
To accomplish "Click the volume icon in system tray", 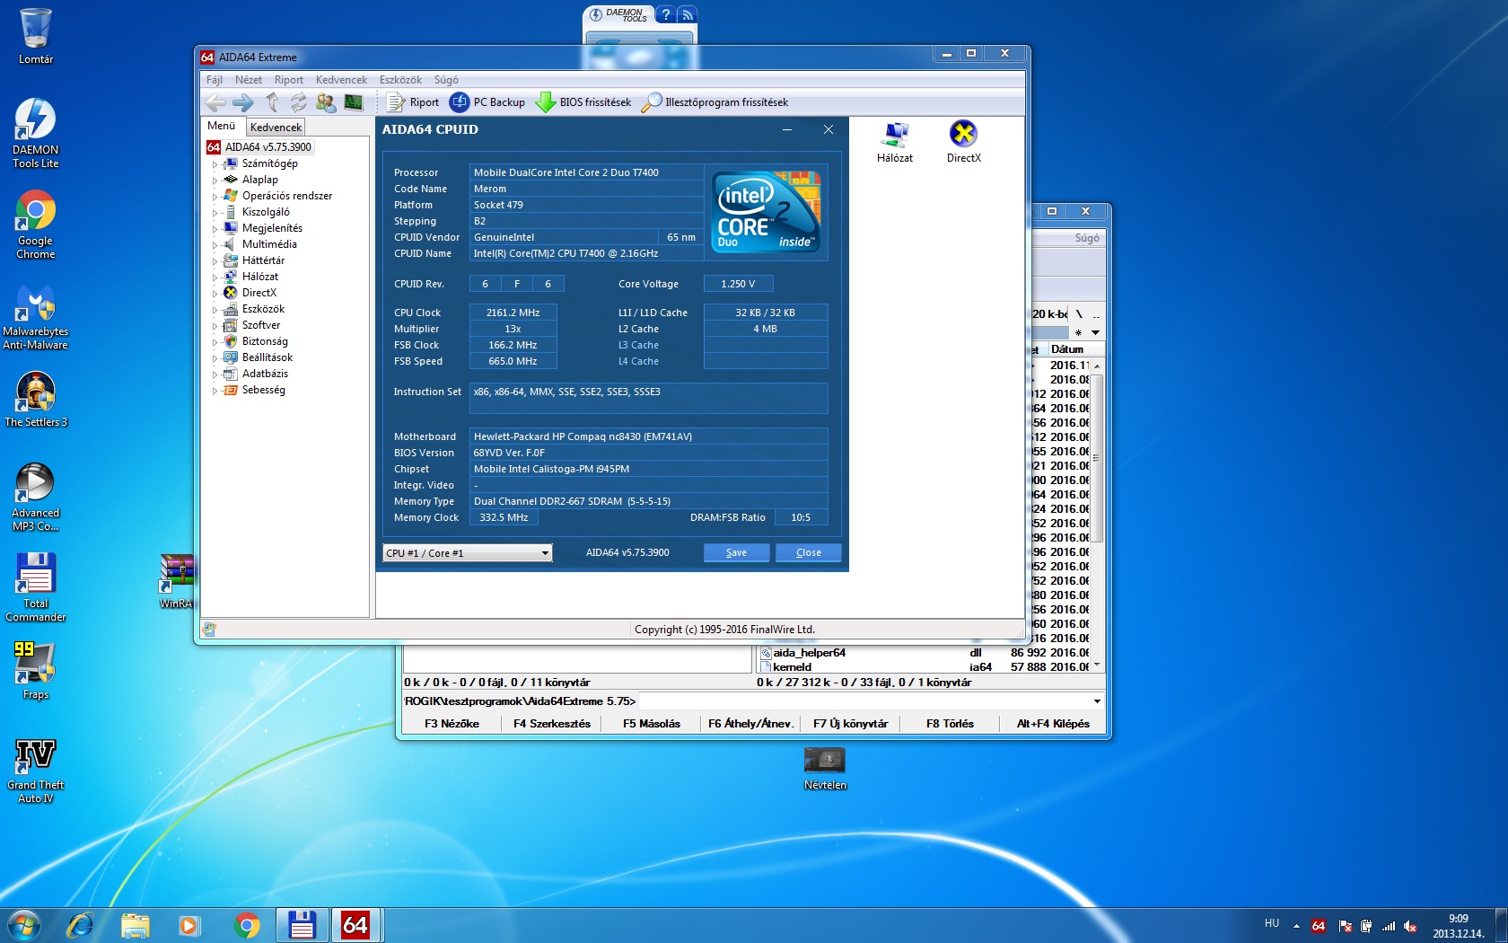I will point(1410,926).
